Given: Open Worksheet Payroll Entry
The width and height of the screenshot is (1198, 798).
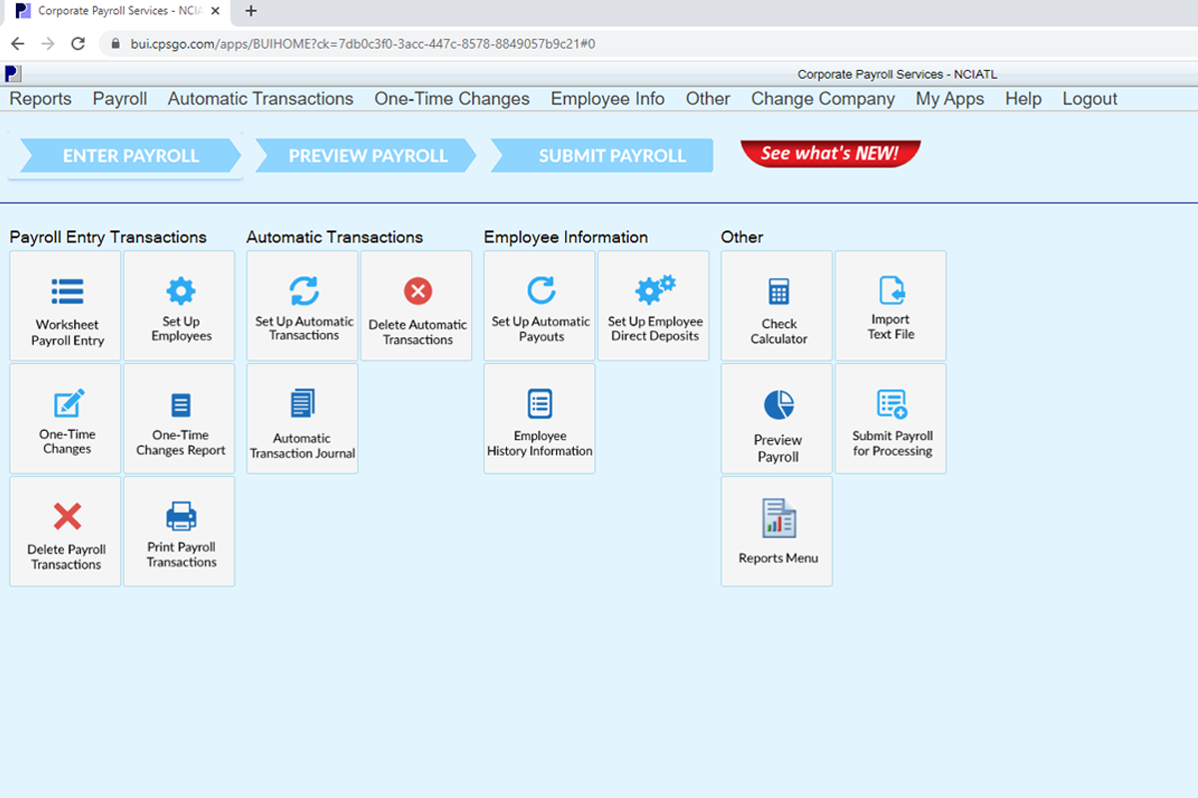Looking at the screenshot, I should 65,305.
